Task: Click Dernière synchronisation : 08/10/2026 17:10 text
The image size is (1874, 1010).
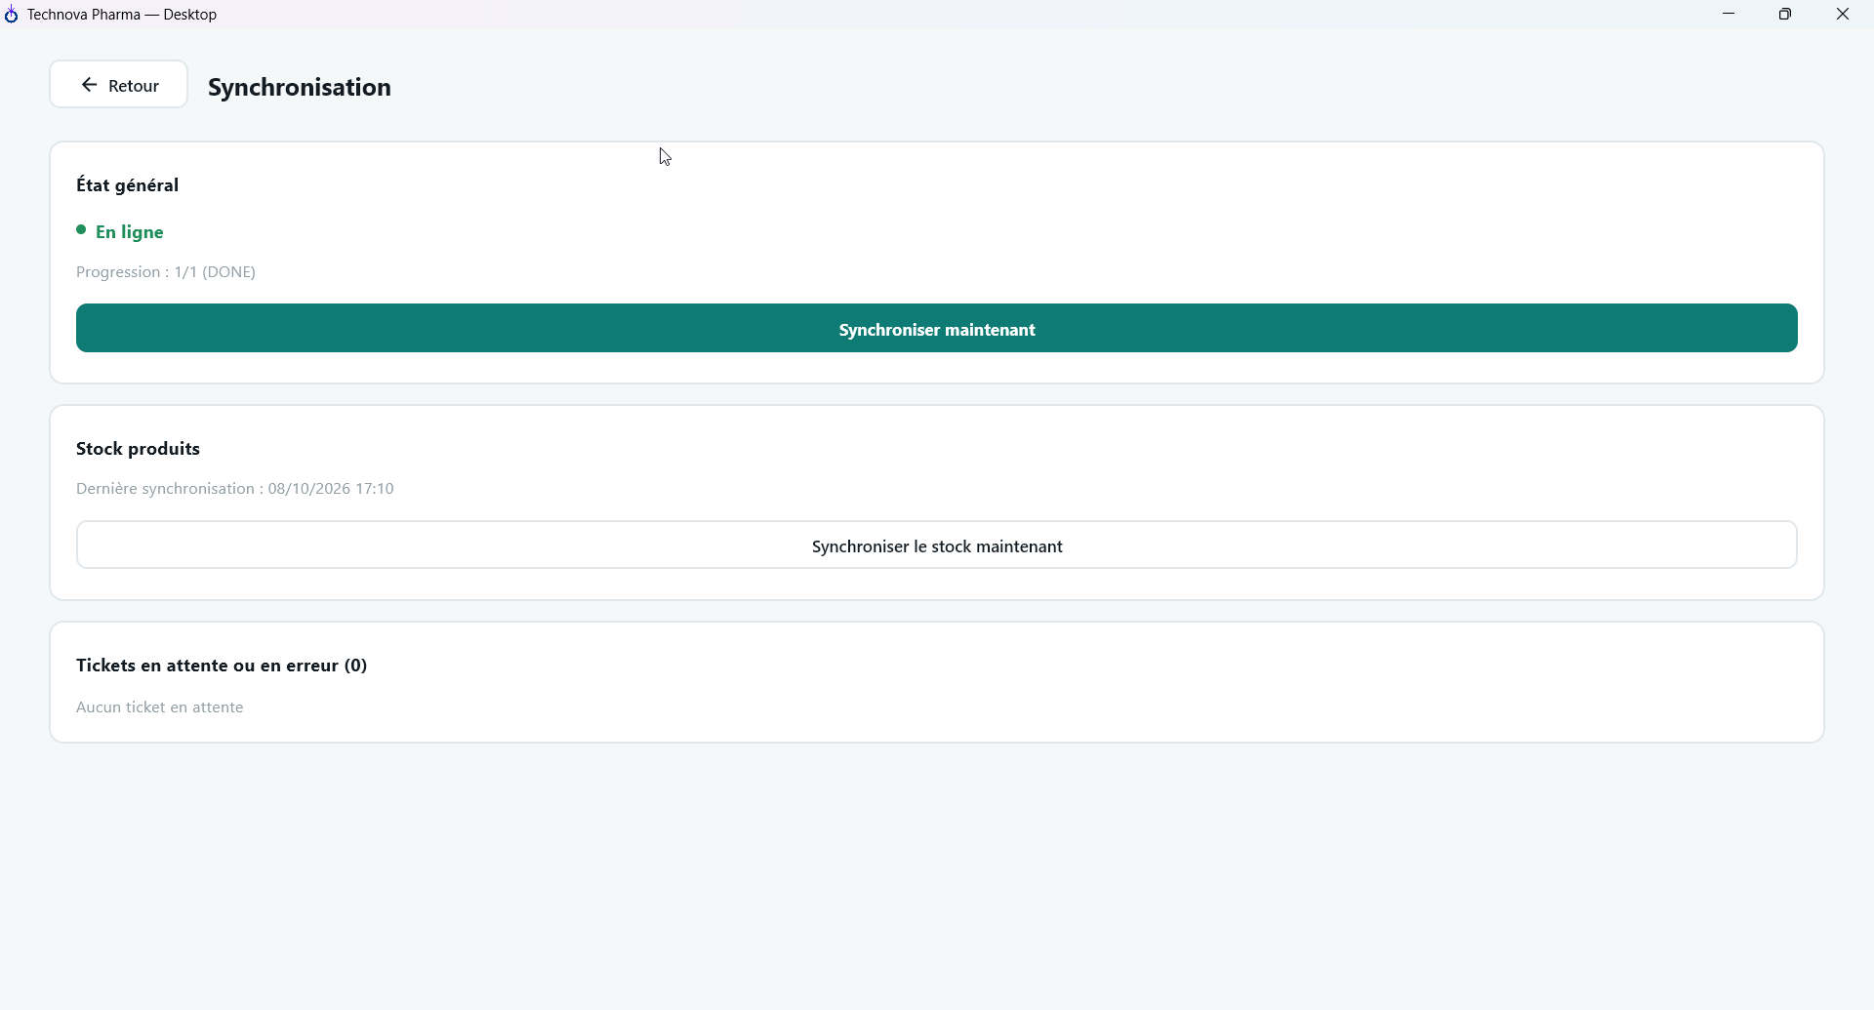Action: tap(235, 489)
